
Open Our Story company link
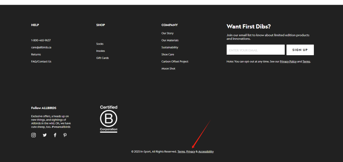pyautogui.click(x=167, y=33)
